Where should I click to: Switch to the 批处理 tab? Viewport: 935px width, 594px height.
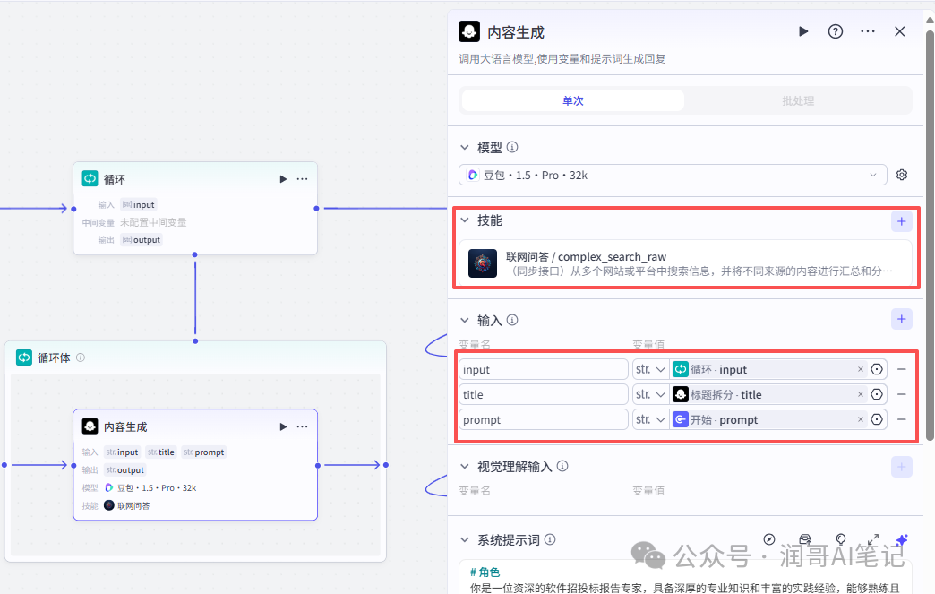click(798, 100)
